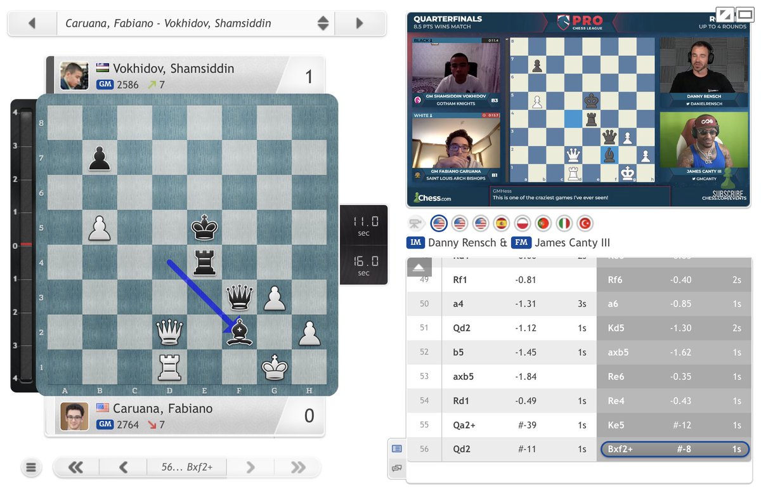Open the chat panel icon

pos(397,468)
